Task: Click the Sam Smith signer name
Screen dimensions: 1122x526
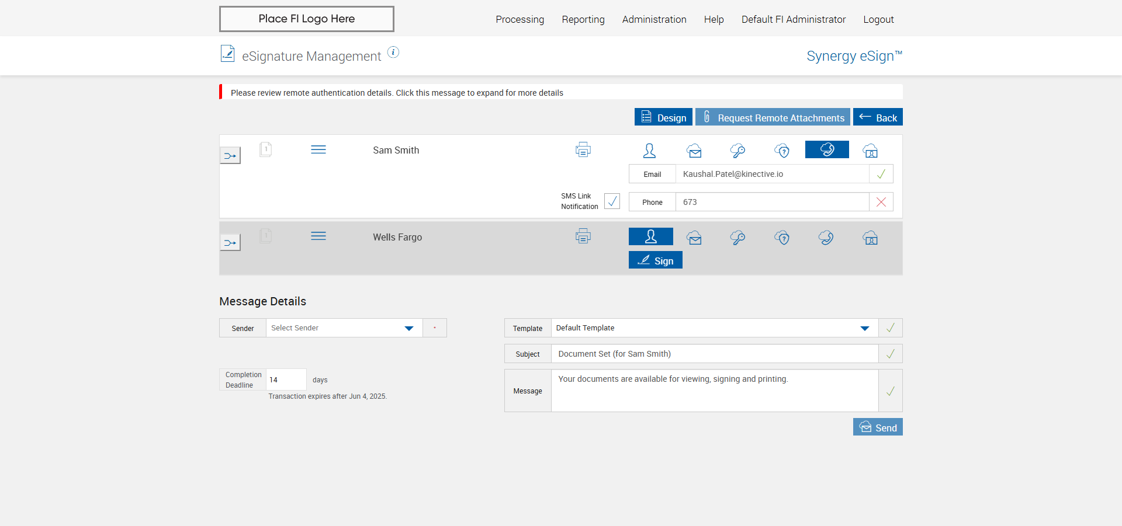Action: click(396, 150)
